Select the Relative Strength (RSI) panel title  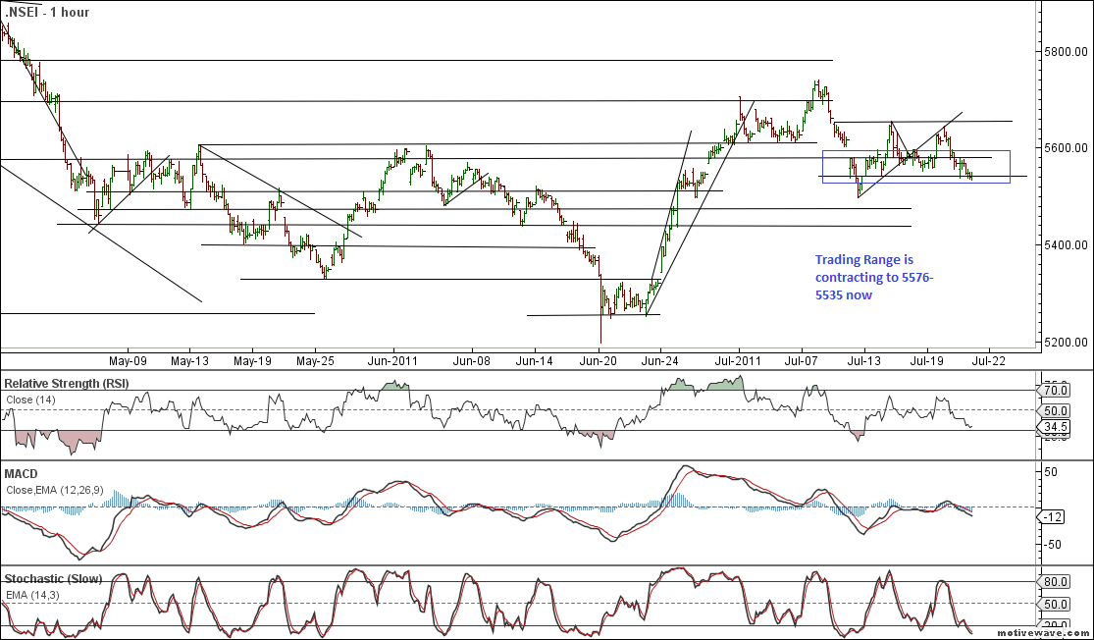pos(66,382)
